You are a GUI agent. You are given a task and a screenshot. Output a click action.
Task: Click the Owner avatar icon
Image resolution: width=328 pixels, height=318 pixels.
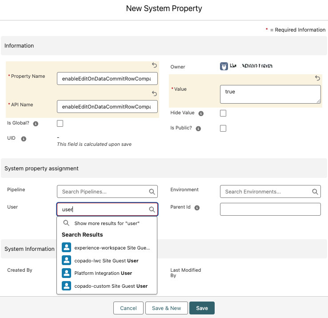click(224, 66)
